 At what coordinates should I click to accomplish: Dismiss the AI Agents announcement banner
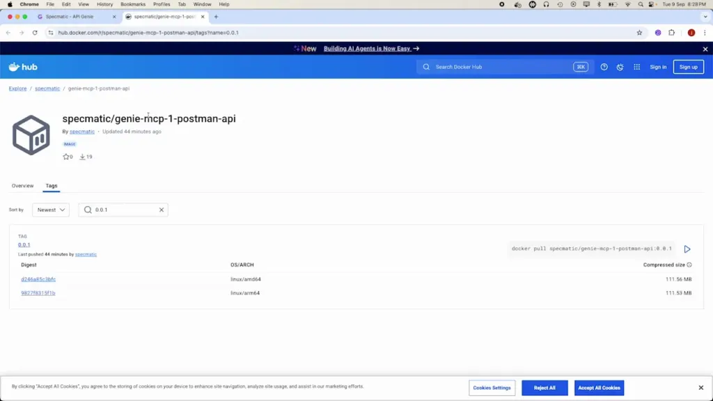pos(705,49)
